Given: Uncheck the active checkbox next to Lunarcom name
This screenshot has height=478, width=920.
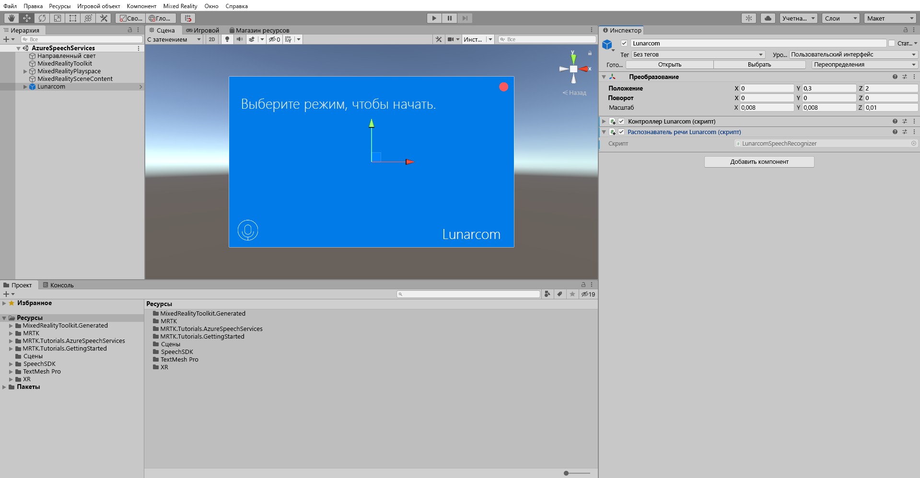Looking at the screenshot, I should click(x=624, y=43).
